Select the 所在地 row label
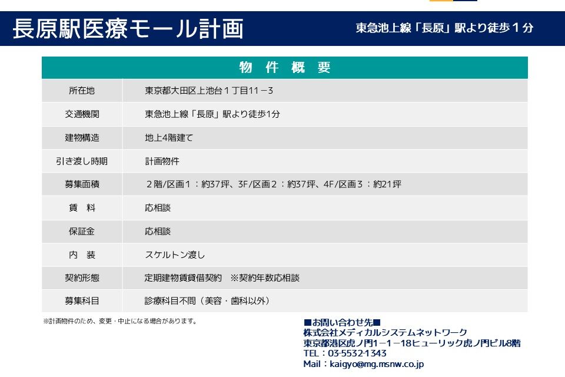565x377 pixels. tap(82, 91)
